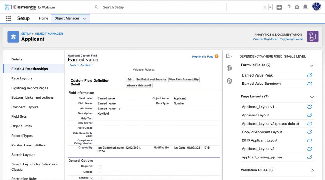This screenshot has width=325, height=180.
Task: Tick the Required checkbox
Action: pos(100,167)
